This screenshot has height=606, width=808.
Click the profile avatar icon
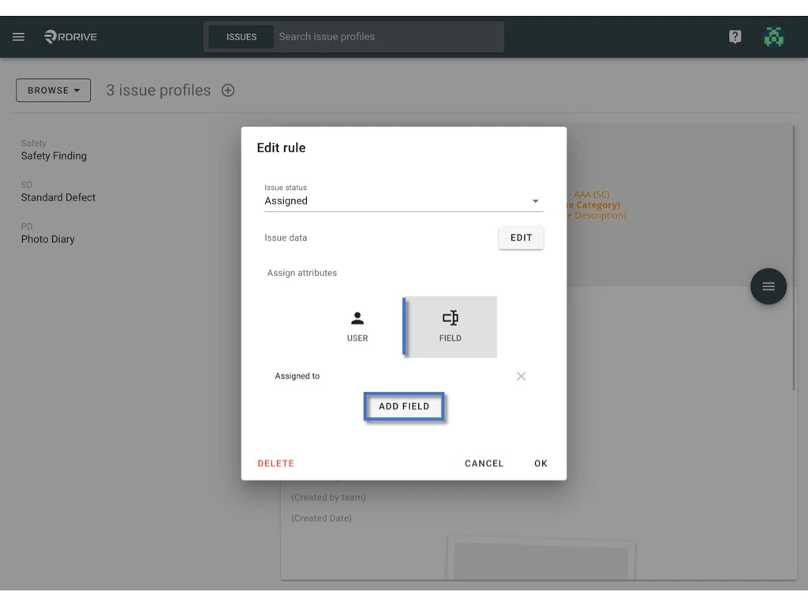[x=774, y=36]
